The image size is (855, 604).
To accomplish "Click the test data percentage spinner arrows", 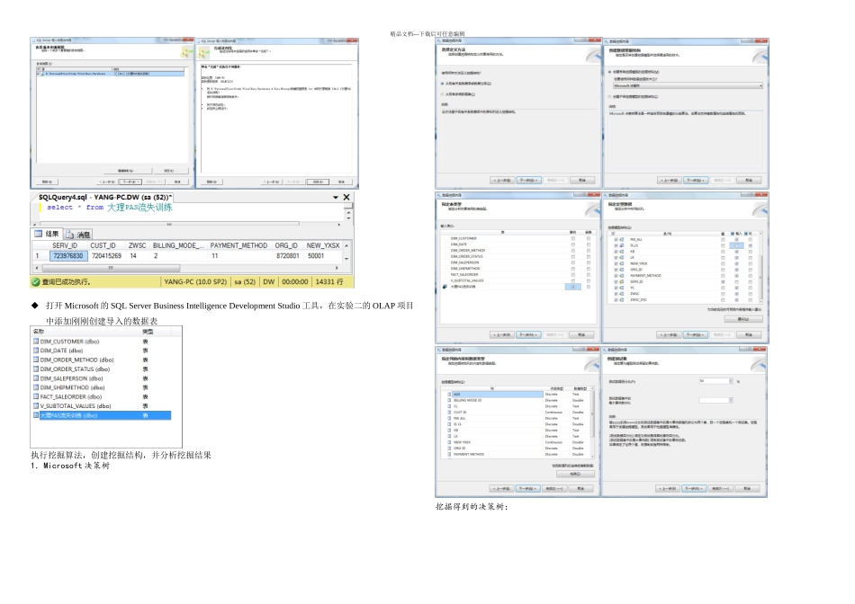I will coord(730,381).
